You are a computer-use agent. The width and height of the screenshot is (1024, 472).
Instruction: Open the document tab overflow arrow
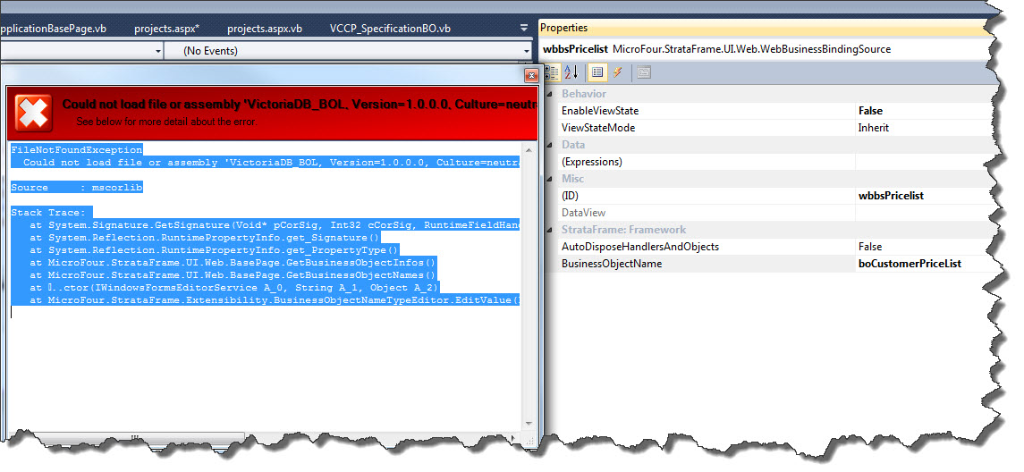(x=524, y=28)
